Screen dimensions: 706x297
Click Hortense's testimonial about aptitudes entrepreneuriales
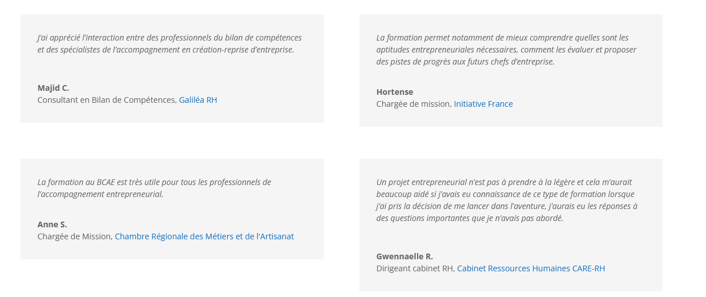tap(506, 50)
